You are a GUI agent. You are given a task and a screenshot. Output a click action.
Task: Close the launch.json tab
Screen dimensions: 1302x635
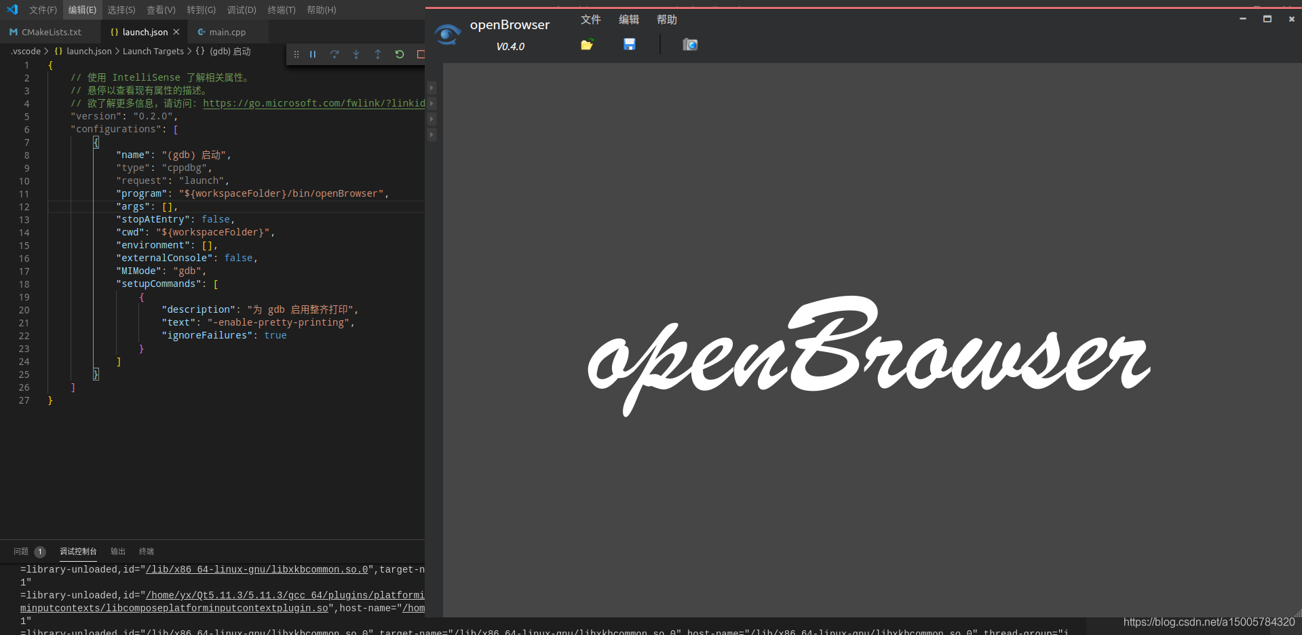176,32
